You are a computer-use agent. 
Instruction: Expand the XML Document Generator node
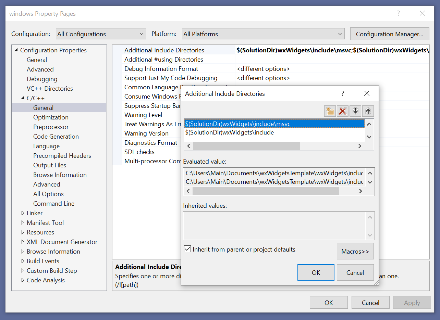tap(23, 242)
